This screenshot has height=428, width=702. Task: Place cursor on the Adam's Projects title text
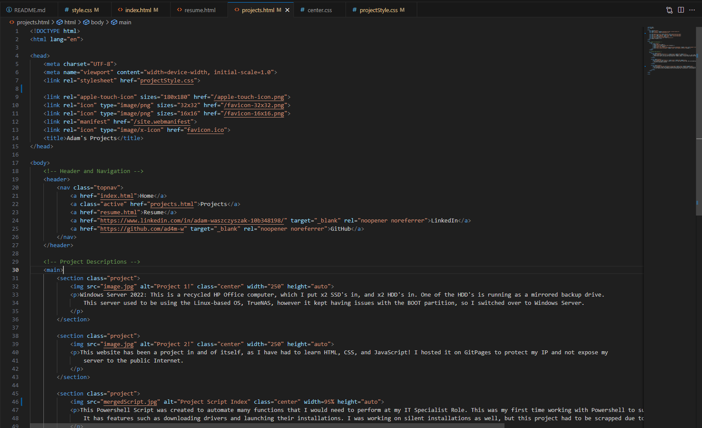point(92,138)
